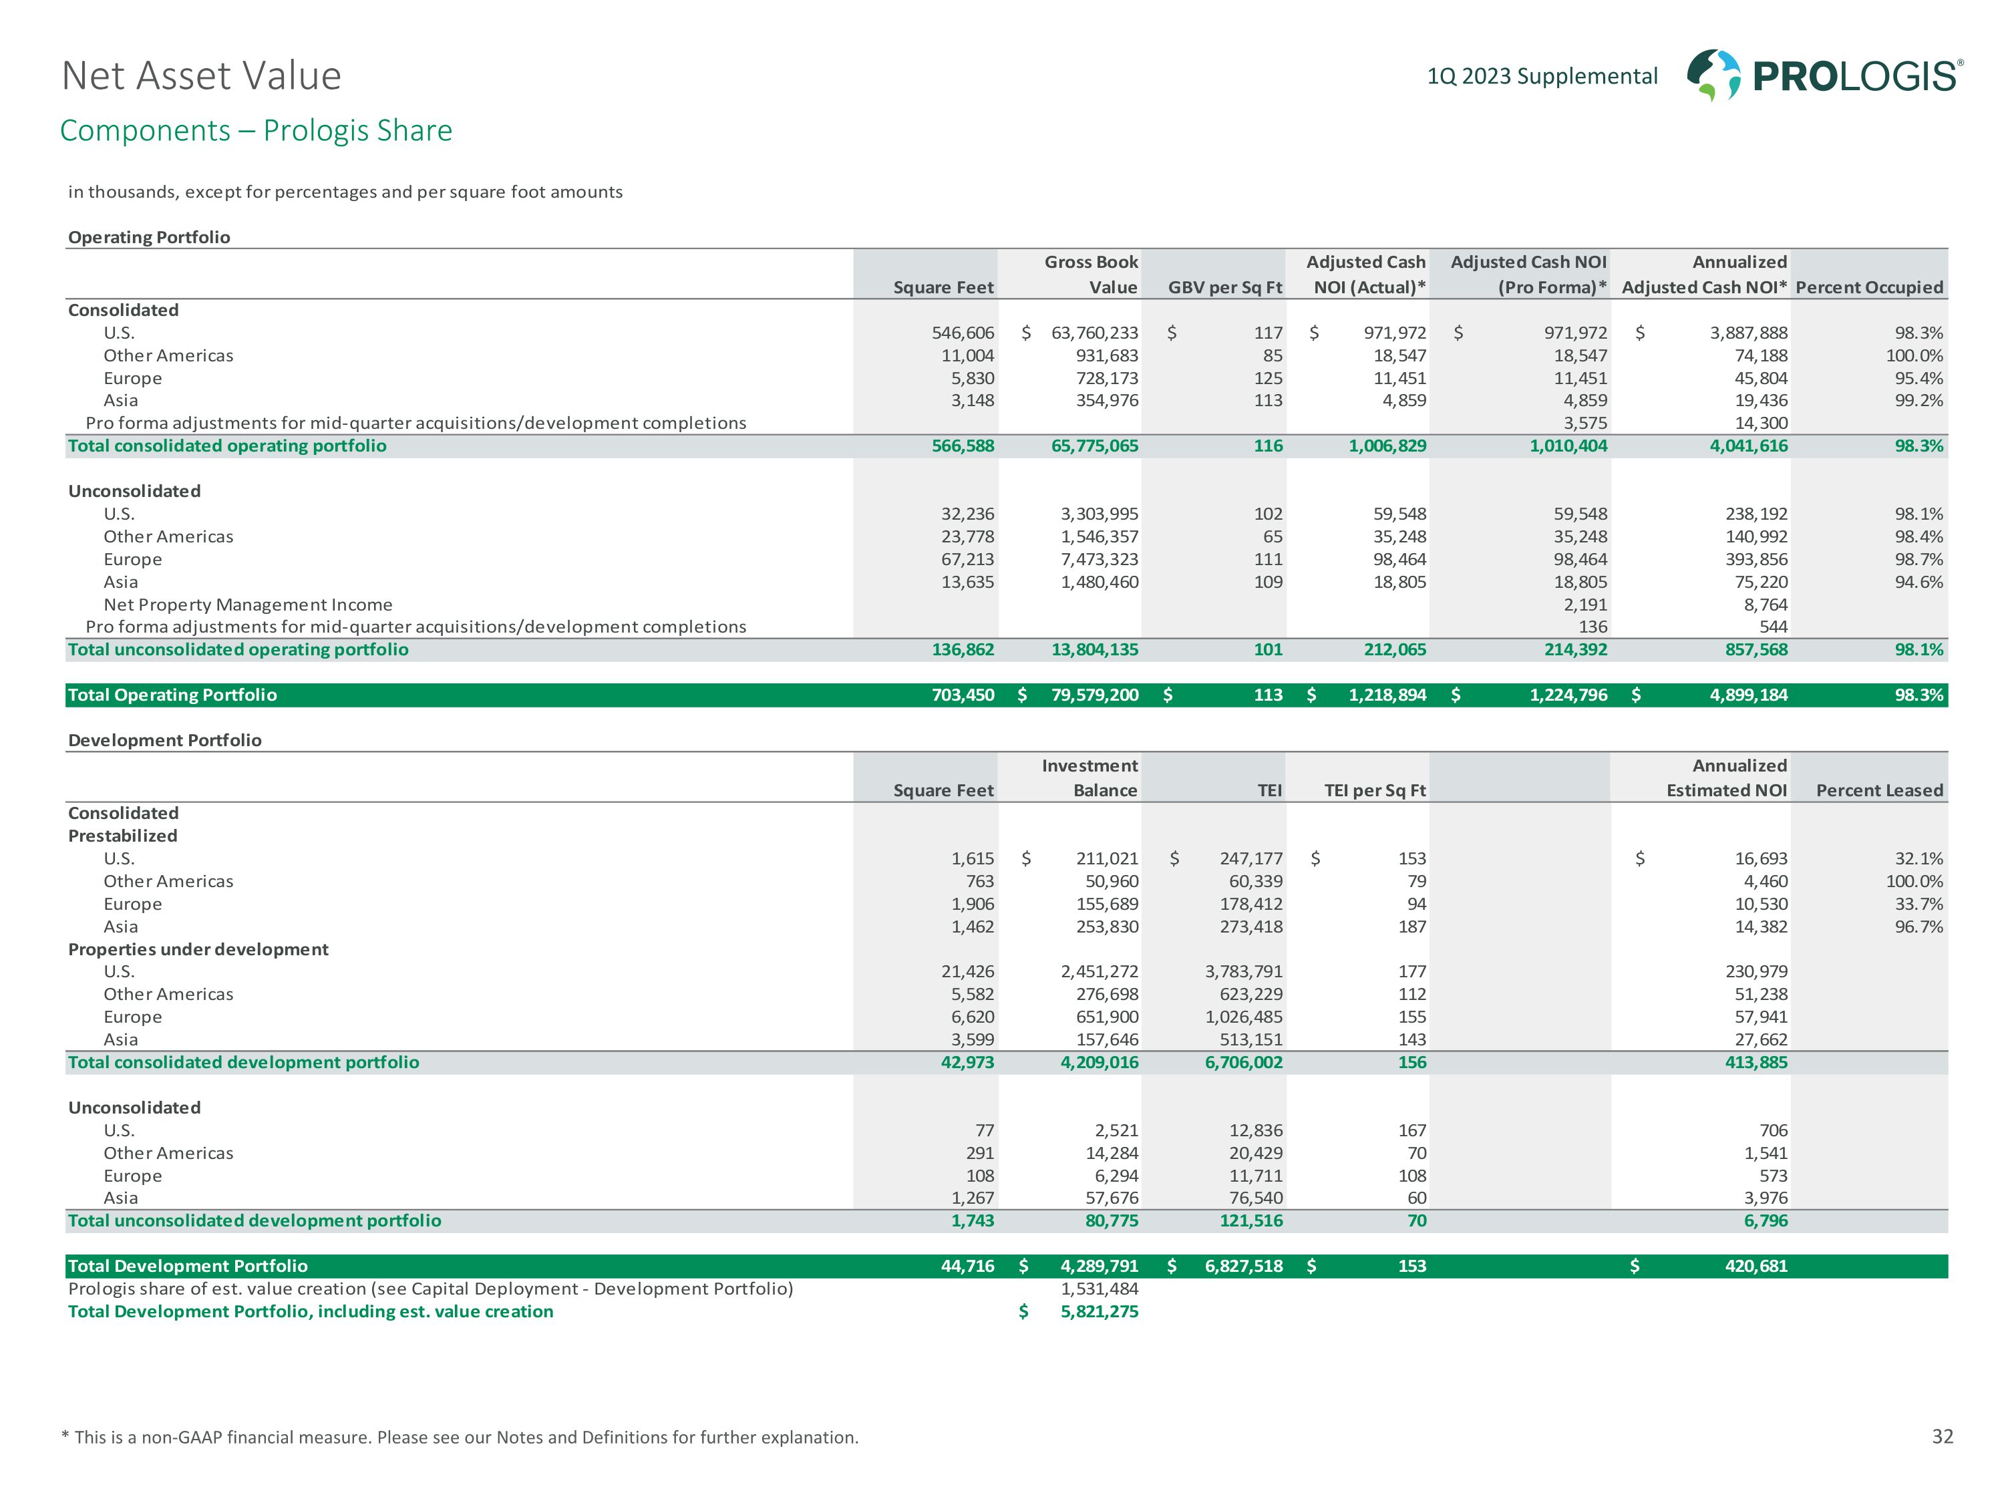Click the Annualized Estimated NOI header
This screenshot has width=2004, height=1503.
[1727, 778]
